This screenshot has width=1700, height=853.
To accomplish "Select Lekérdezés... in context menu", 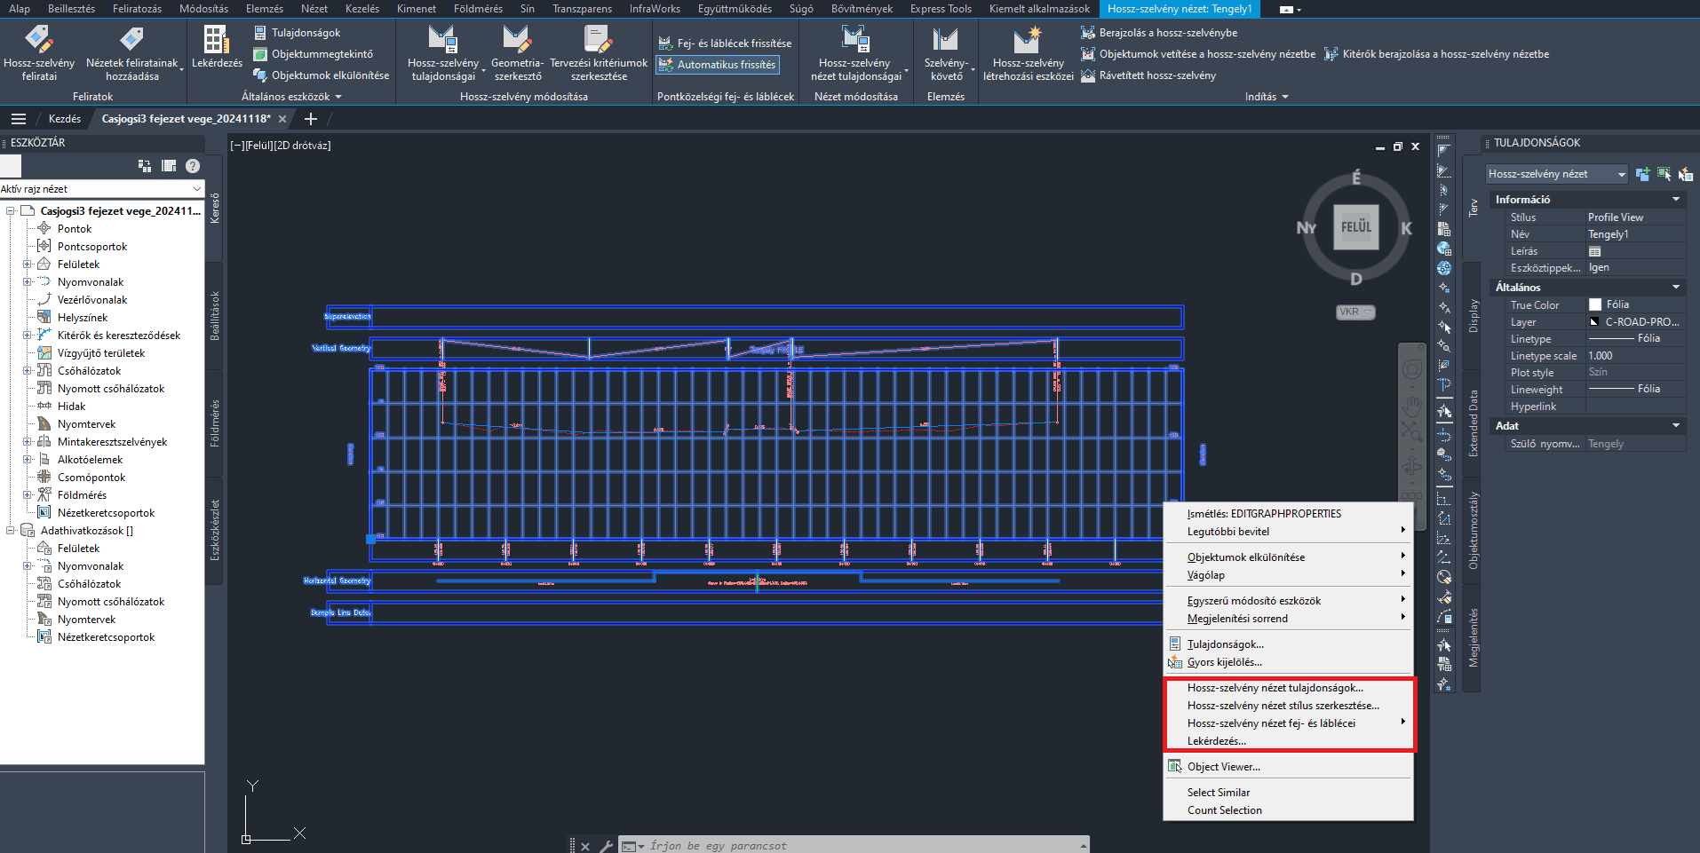I will tap(1288, 741).
